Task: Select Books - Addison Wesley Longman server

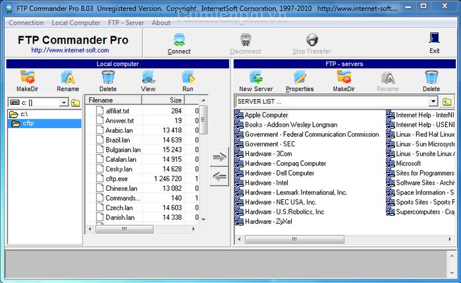Action: pyautogui.click(x=286, y=125)
